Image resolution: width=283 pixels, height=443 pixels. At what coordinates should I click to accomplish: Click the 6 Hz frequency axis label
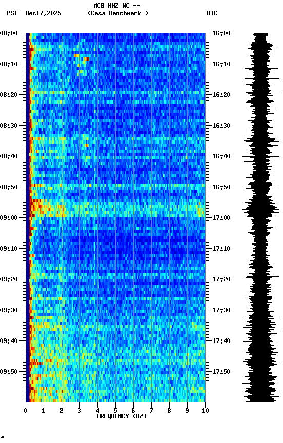[x=133, y=411]
